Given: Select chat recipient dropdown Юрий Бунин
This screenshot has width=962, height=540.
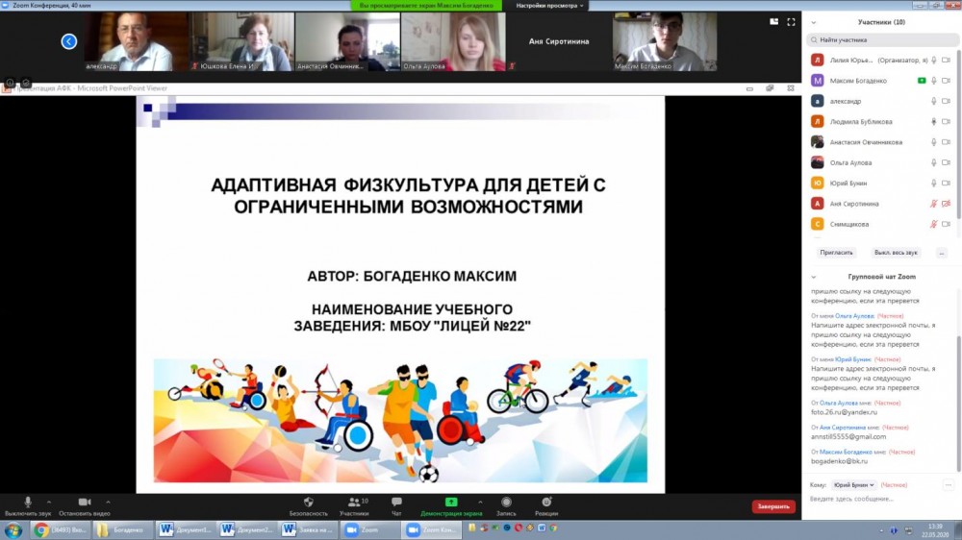Looking at the screenshot, I should tap(854, 485).
